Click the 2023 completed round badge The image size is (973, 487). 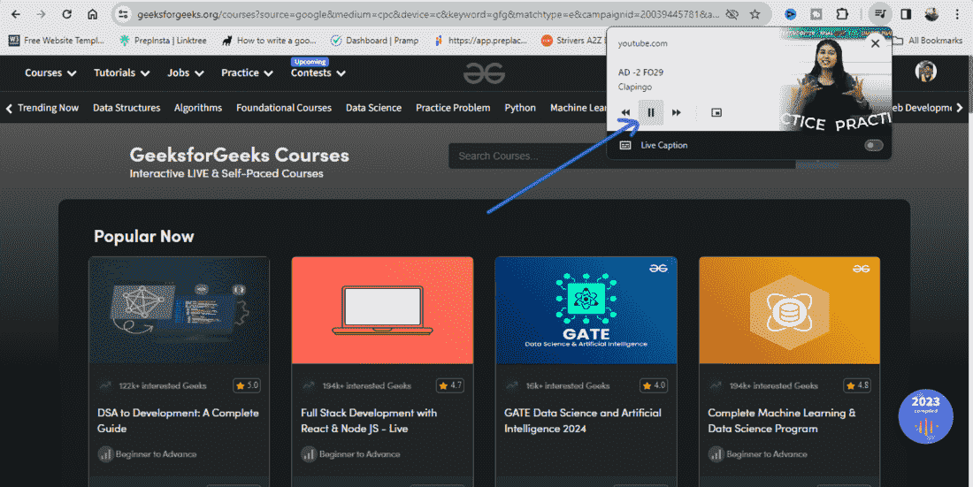pyautogui.click(x=925, y=416)
